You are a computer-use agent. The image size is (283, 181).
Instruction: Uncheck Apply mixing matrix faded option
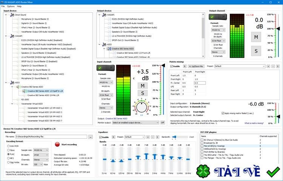223,113
